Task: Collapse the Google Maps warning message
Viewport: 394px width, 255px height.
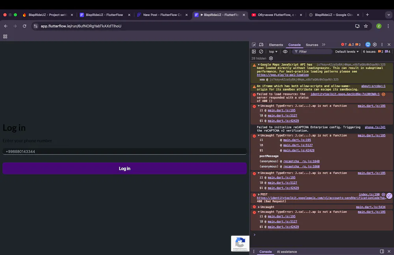Action: pyautogui.click(x=258, y=64)
